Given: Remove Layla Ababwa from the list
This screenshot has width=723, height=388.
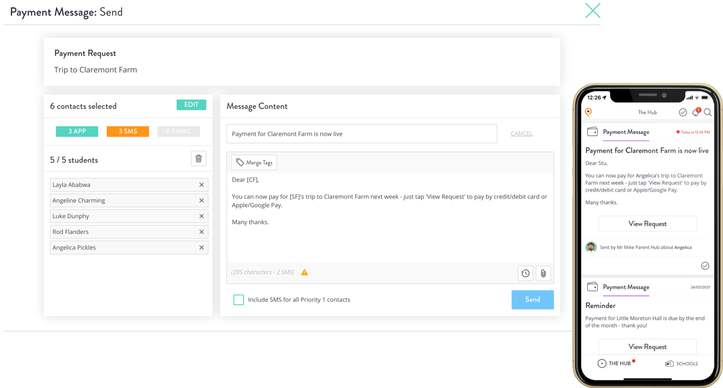Looking at the screenshot, I should coord(202,185).
